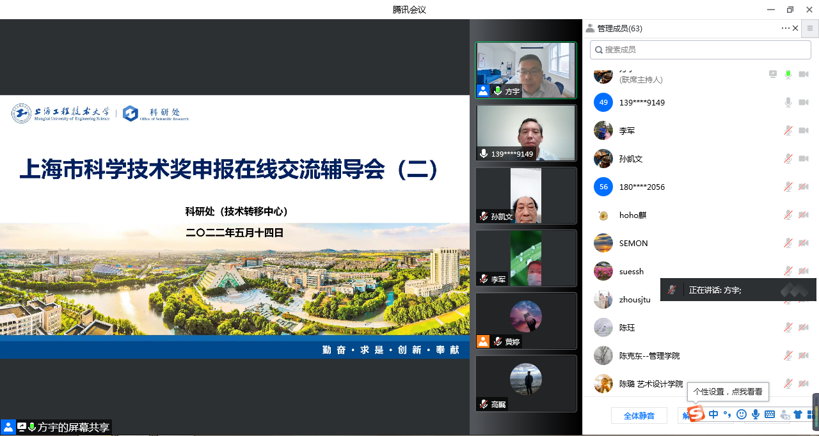
Task: Click the '正在讲话: 方宇;' speaking indicator text
Action: pos(715,290)
